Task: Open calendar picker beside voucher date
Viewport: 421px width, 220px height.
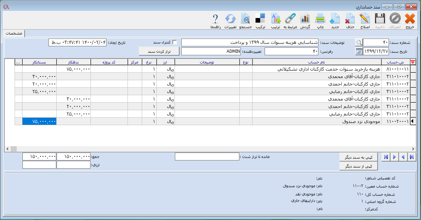Action: [359, 52]
